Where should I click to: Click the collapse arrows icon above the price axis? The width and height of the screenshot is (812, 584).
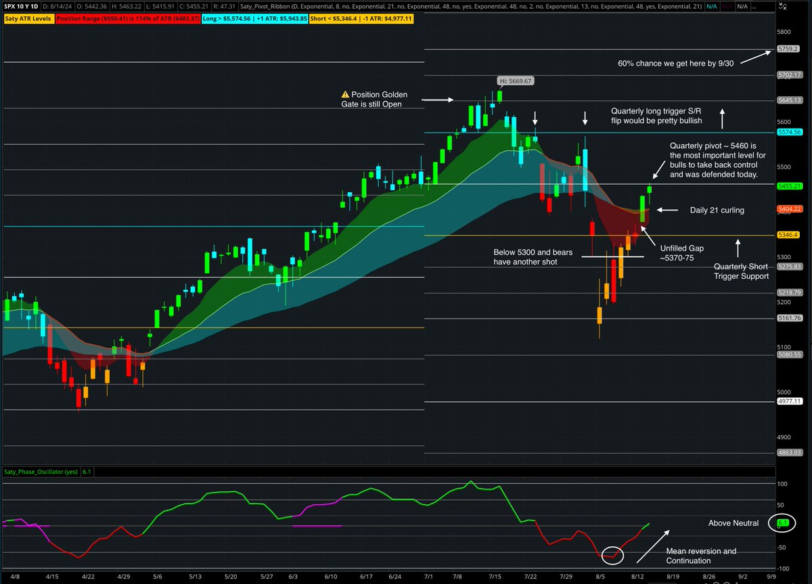tap(782, 6)
